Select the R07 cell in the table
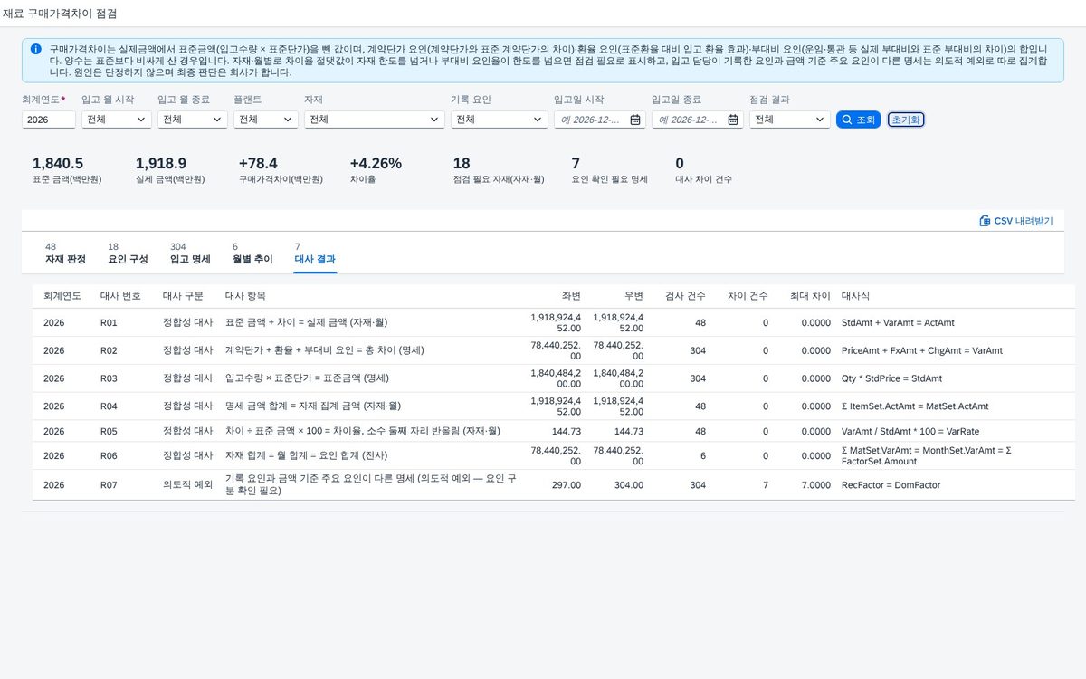Image resolution: width=1086 pixels, height=679 pixels. 110,485
